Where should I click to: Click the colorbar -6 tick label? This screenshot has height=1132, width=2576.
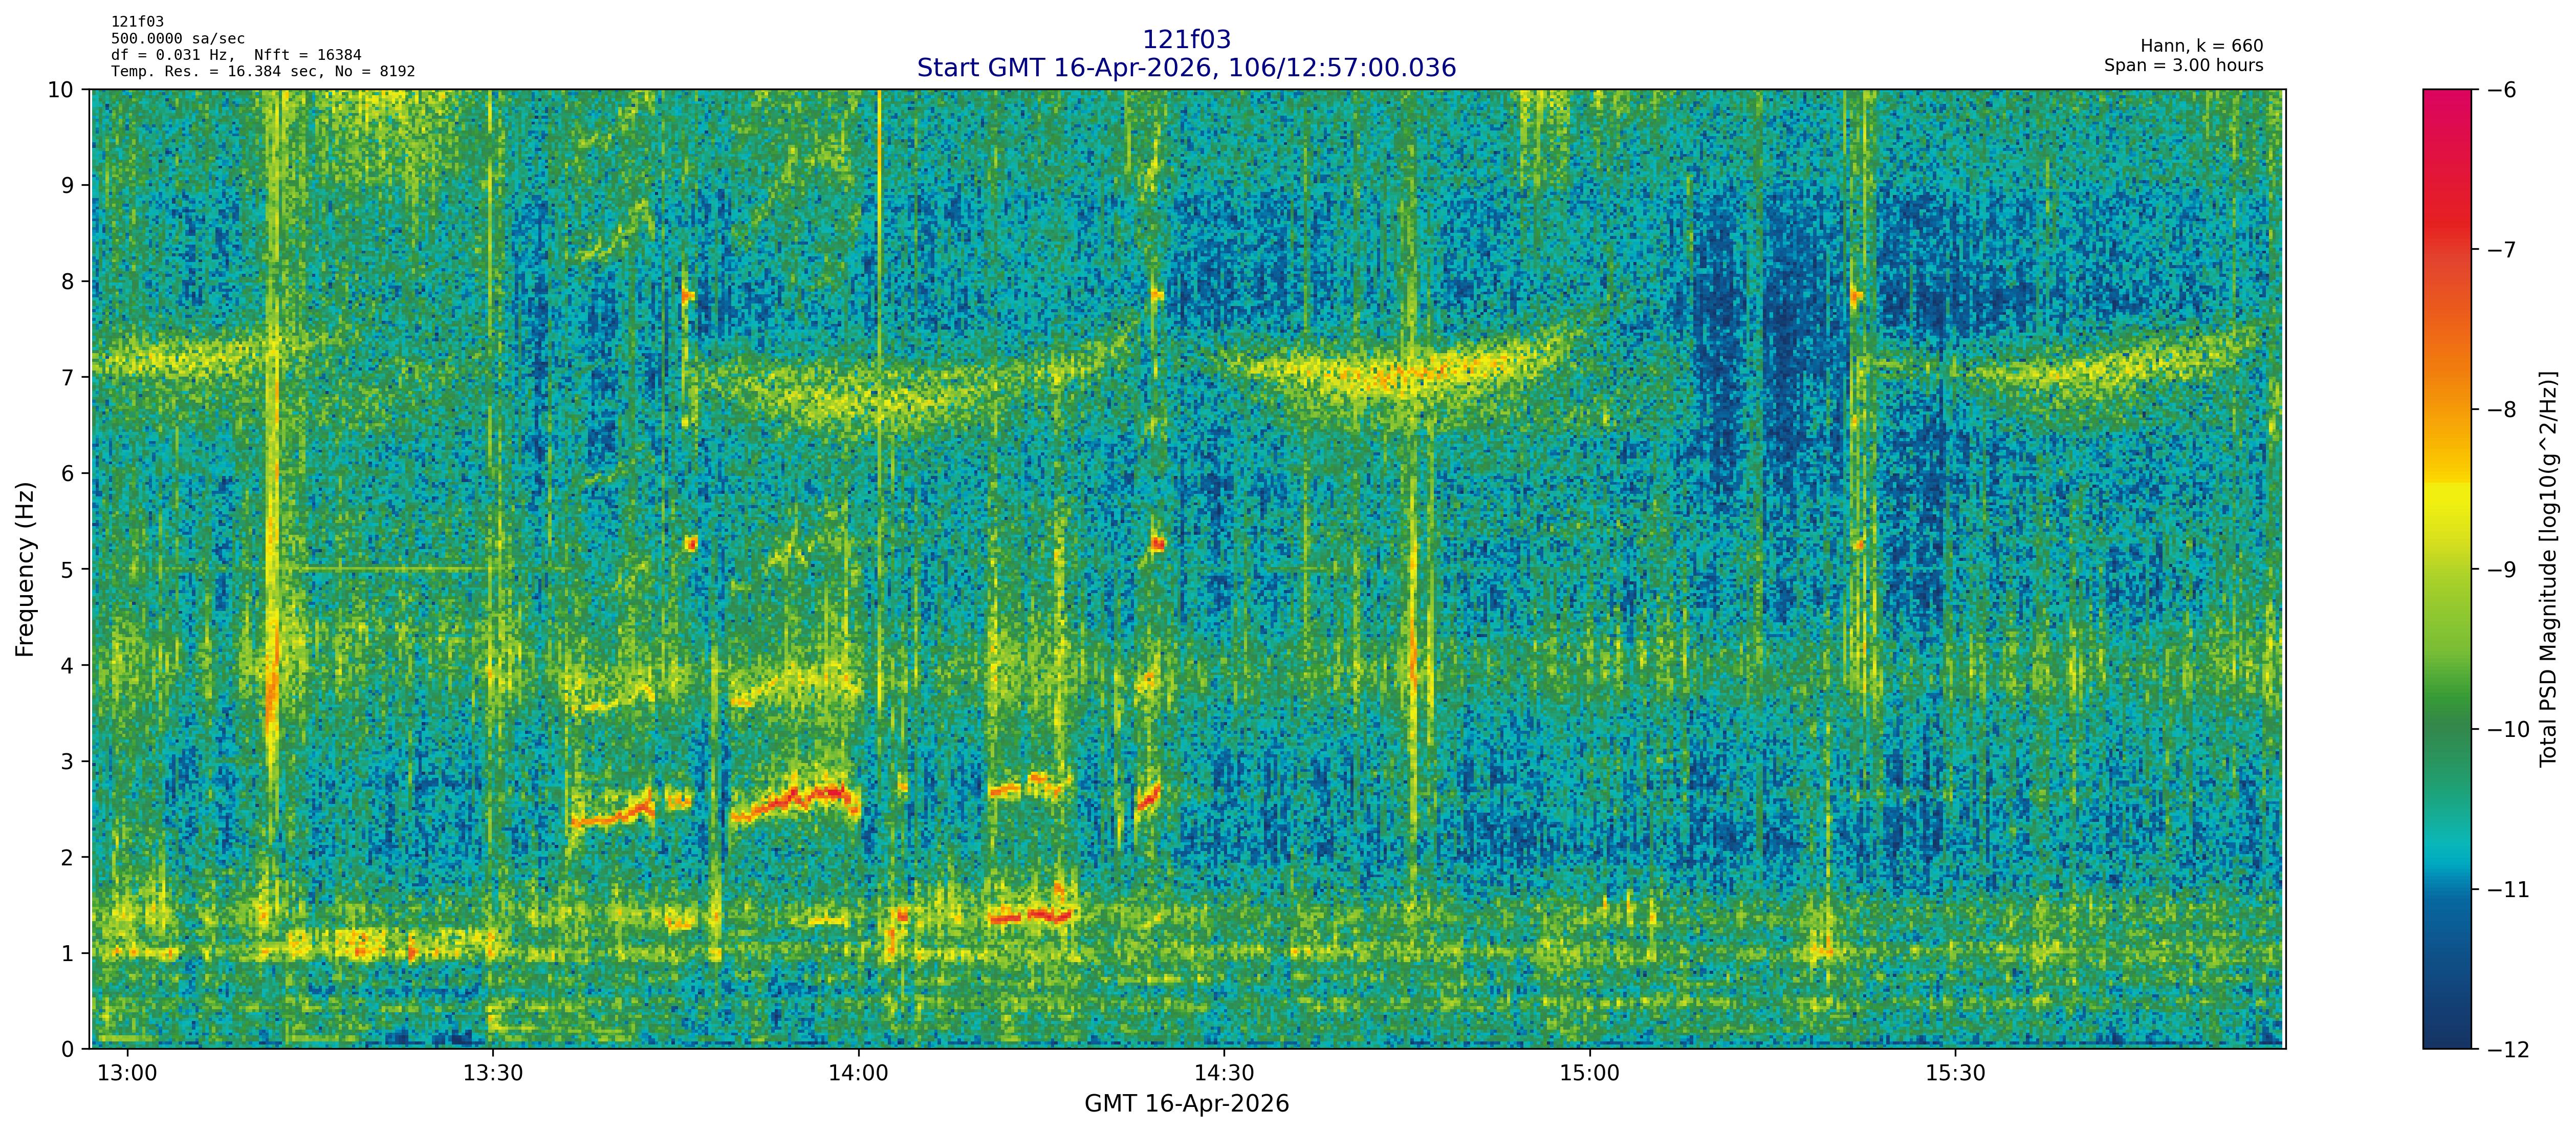pos(2501,90)
